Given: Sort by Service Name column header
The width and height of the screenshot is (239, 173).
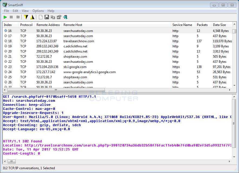Looking at the screenshot, I should click(183, 25).
